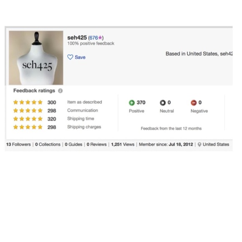
Task: Select the seh425 username heading
Action: click(x=77, y=38)
